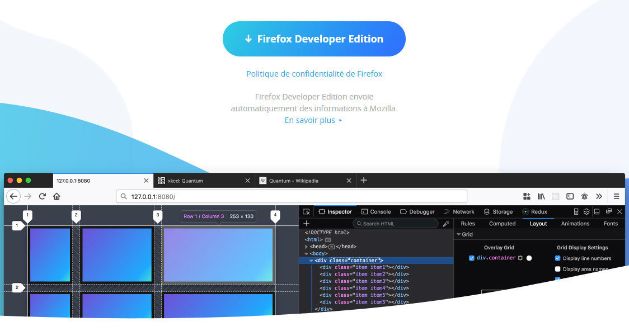This screenshot has width=629, height=331.
Task: Open the Storage devtools tab
Action: point(498,211)
